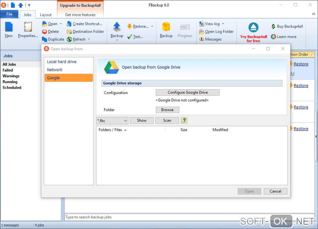Click Learn more in ribbon
The width and height of the screenshot is (318, 229).
click(x=284, y=37)
